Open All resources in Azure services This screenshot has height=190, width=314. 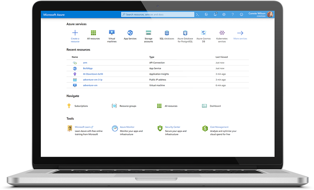(93, 33)
